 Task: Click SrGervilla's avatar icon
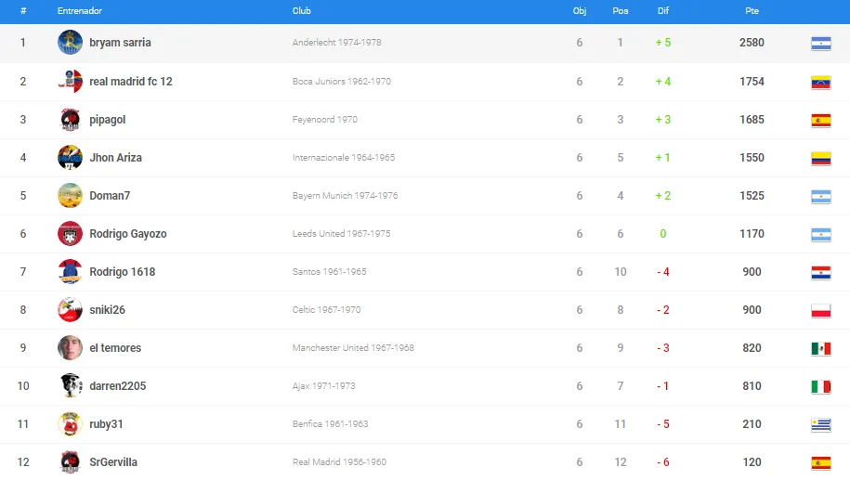coord(70,462)
